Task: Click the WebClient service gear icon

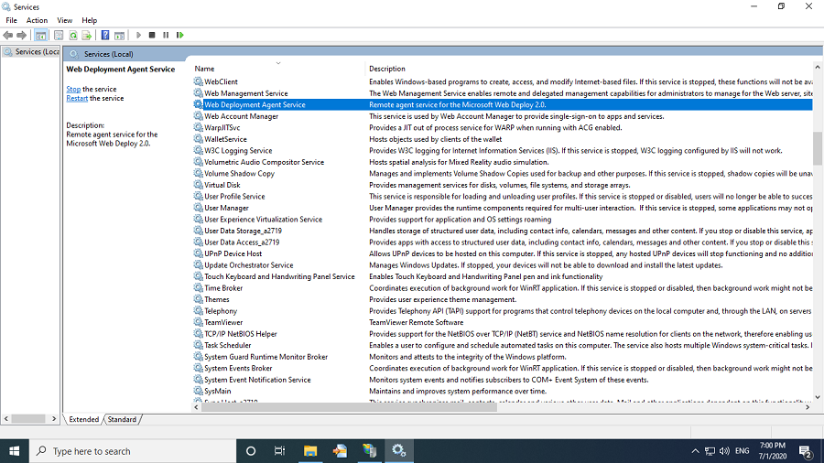Action: [198, 81]
